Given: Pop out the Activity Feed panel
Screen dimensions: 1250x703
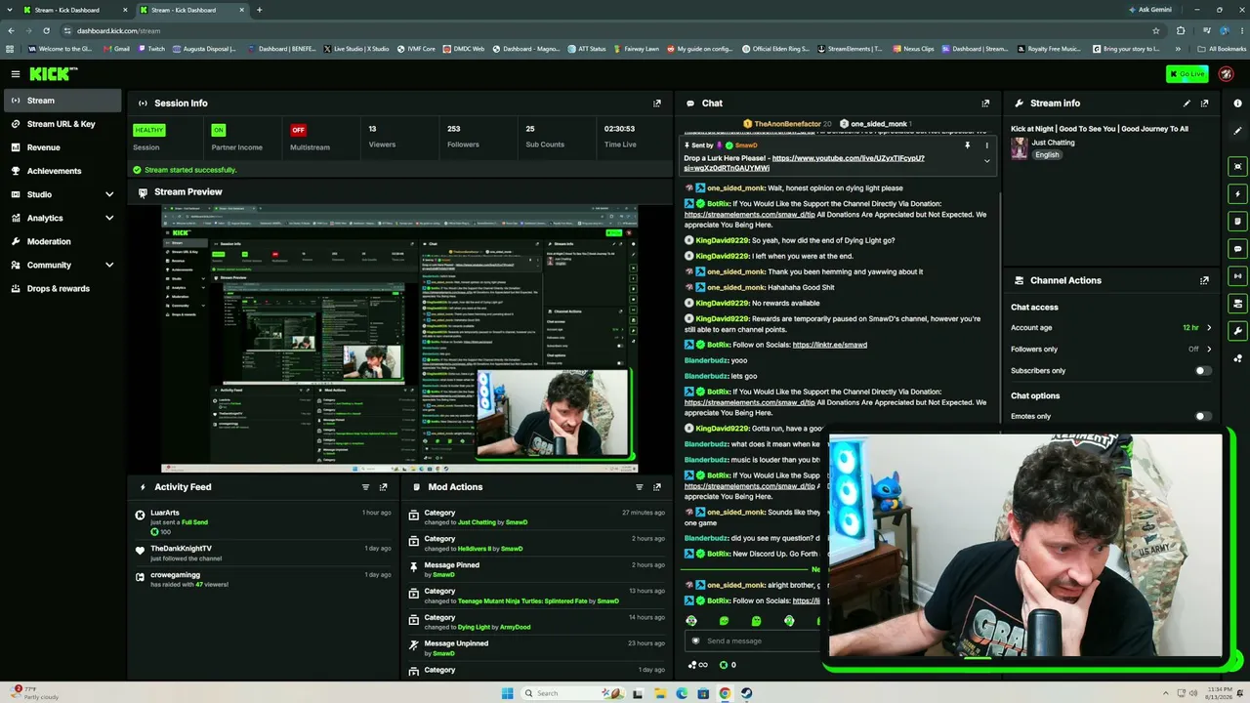Looking at the screenshot, I should click(x=384, y=487).
